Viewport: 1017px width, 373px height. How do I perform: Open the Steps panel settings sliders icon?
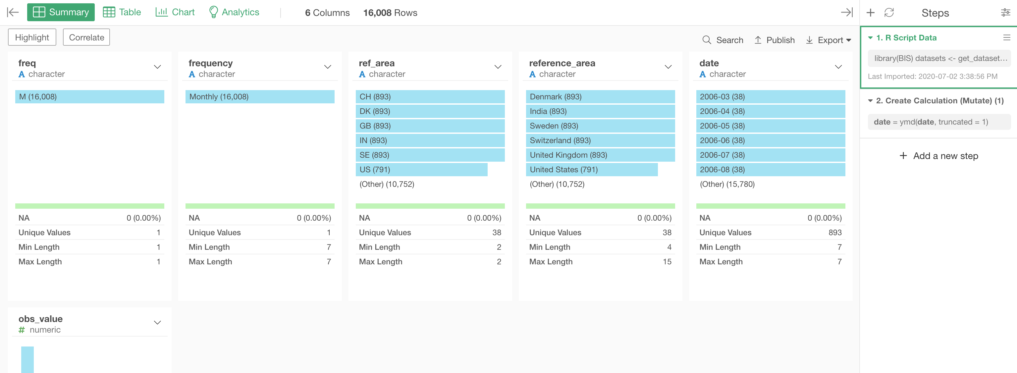[1005, 13]
